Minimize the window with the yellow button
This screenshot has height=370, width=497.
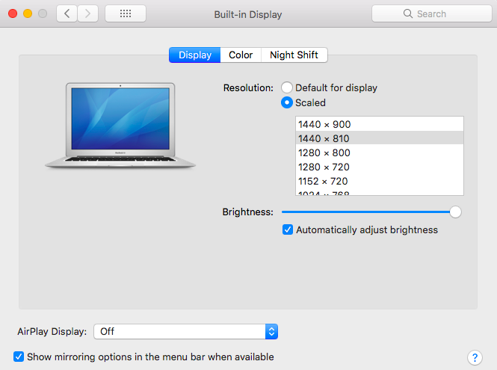pyautogui.click(x=28, y=13)
